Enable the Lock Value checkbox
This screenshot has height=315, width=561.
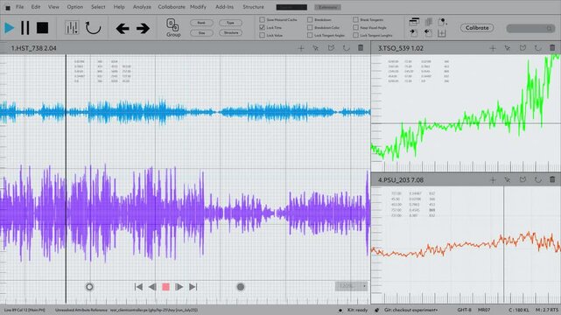tap(262, 35)
